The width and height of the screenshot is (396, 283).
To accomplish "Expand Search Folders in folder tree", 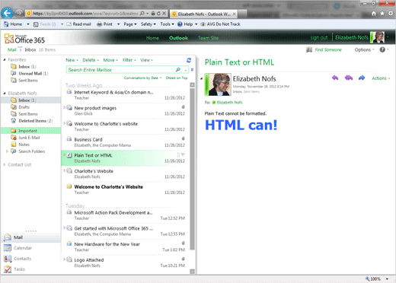I will tap(7, 151).
